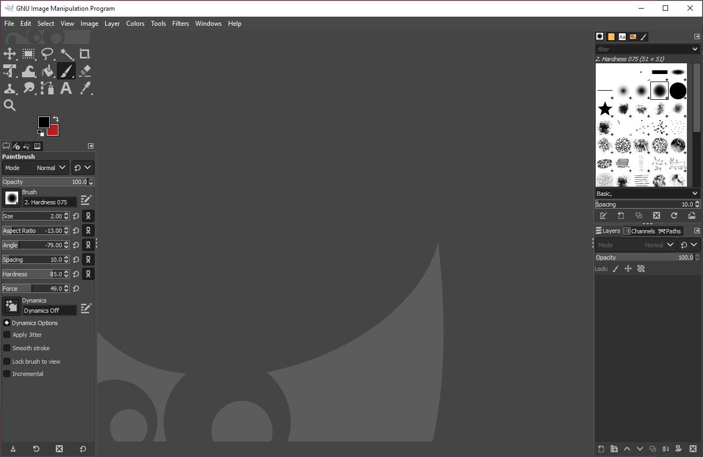Select the Clone stamp tool

pos(10,88)
